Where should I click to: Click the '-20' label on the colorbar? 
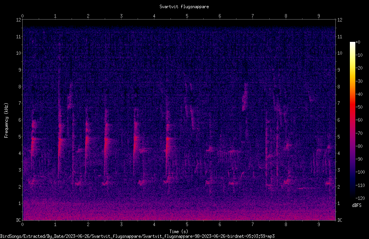pyautogui.click(x=359, y=68)
